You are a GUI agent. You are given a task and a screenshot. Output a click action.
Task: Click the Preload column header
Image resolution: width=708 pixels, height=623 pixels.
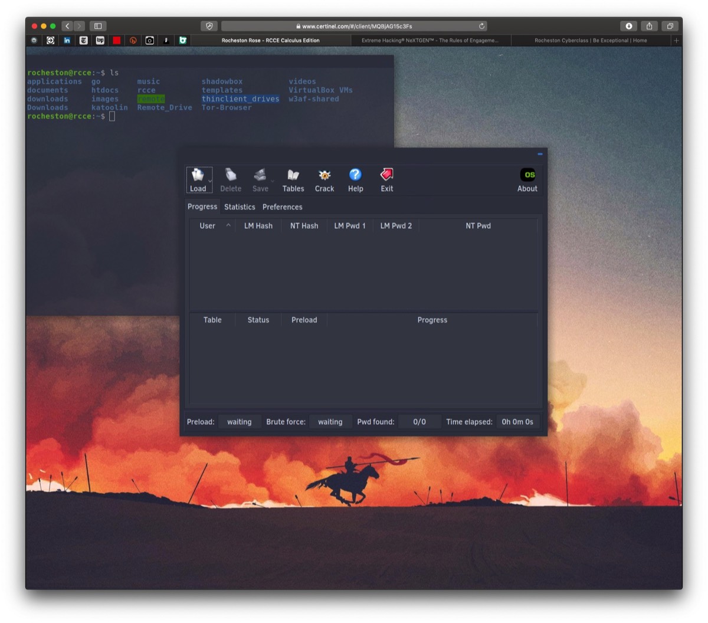pos(304,320)
